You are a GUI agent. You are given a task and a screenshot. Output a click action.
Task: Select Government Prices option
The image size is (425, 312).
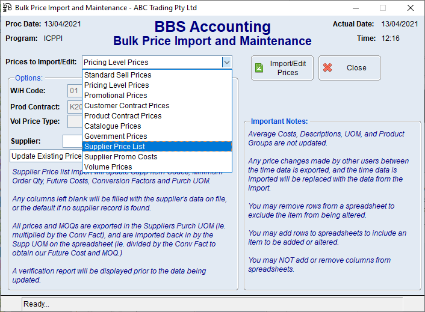pyautogui.click(x=116, y=136)
